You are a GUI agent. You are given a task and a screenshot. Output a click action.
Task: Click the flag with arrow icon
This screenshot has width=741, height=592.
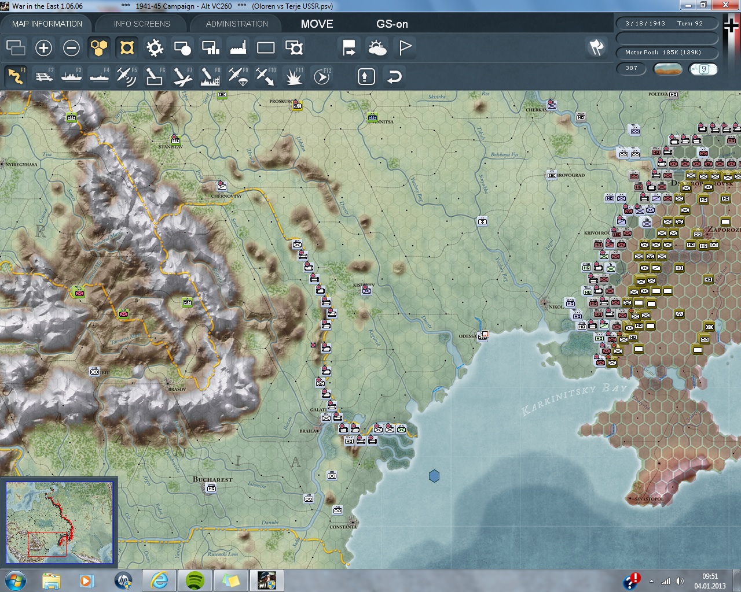pyautogui.click(x=349, y=47)
